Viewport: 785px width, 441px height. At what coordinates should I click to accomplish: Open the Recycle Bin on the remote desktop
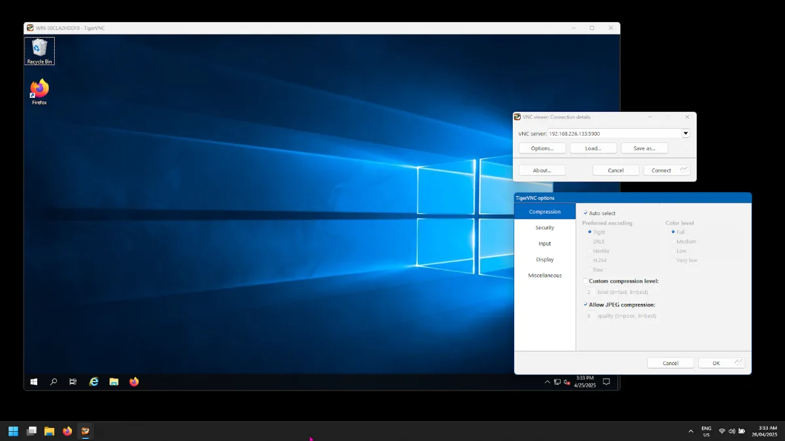point(39,52)
